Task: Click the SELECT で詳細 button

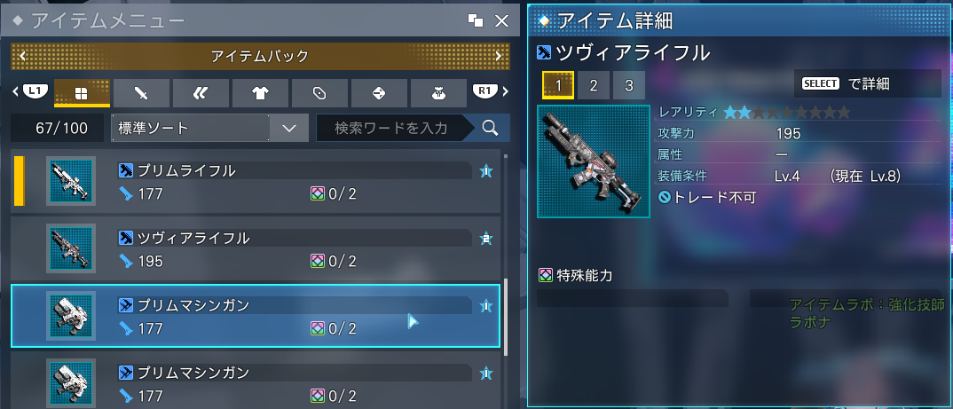Action: (867, 84)
